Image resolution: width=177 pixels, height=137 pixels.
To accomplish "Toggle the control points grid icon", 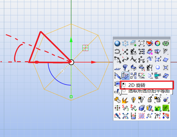I will 117,108.
